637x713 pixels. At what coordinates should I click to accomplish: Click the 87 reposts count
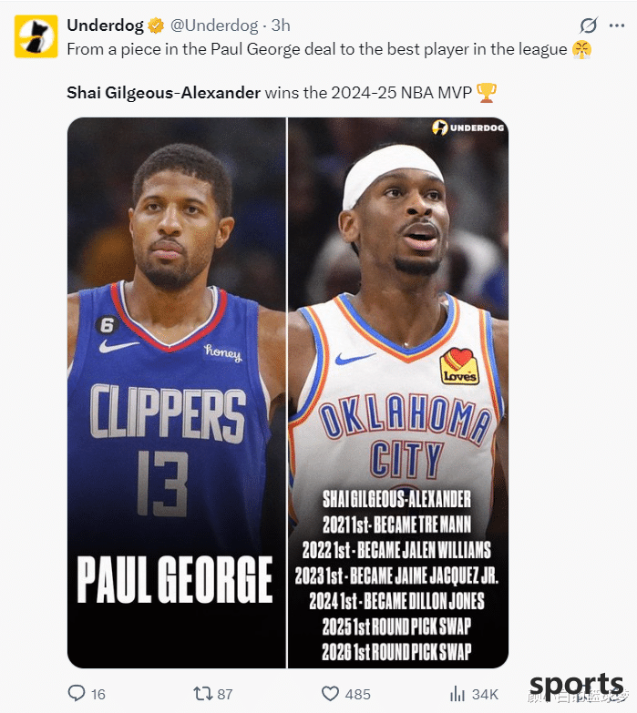(225, 695)
